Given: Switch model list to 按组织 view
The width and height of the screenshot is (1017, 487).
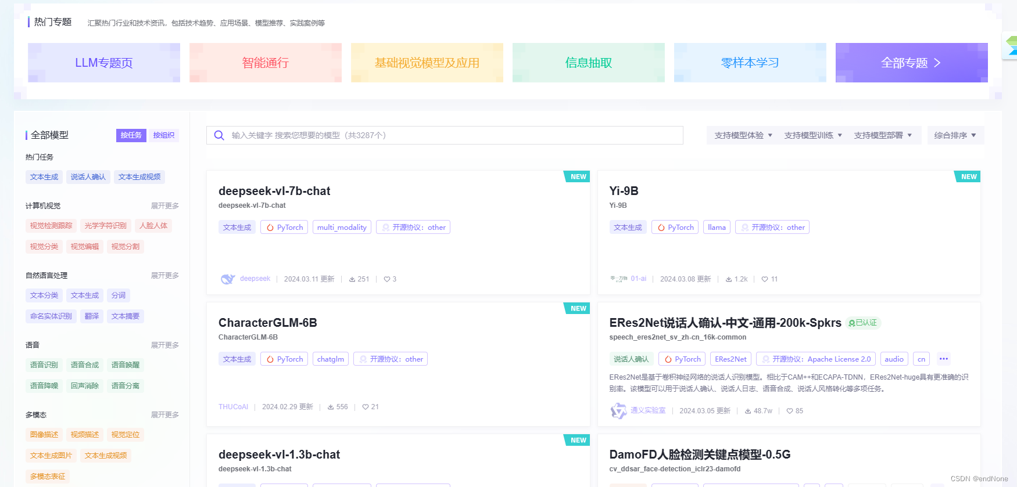Looking at the screenshot, I should pyautogui.click(x=164, y=135).
